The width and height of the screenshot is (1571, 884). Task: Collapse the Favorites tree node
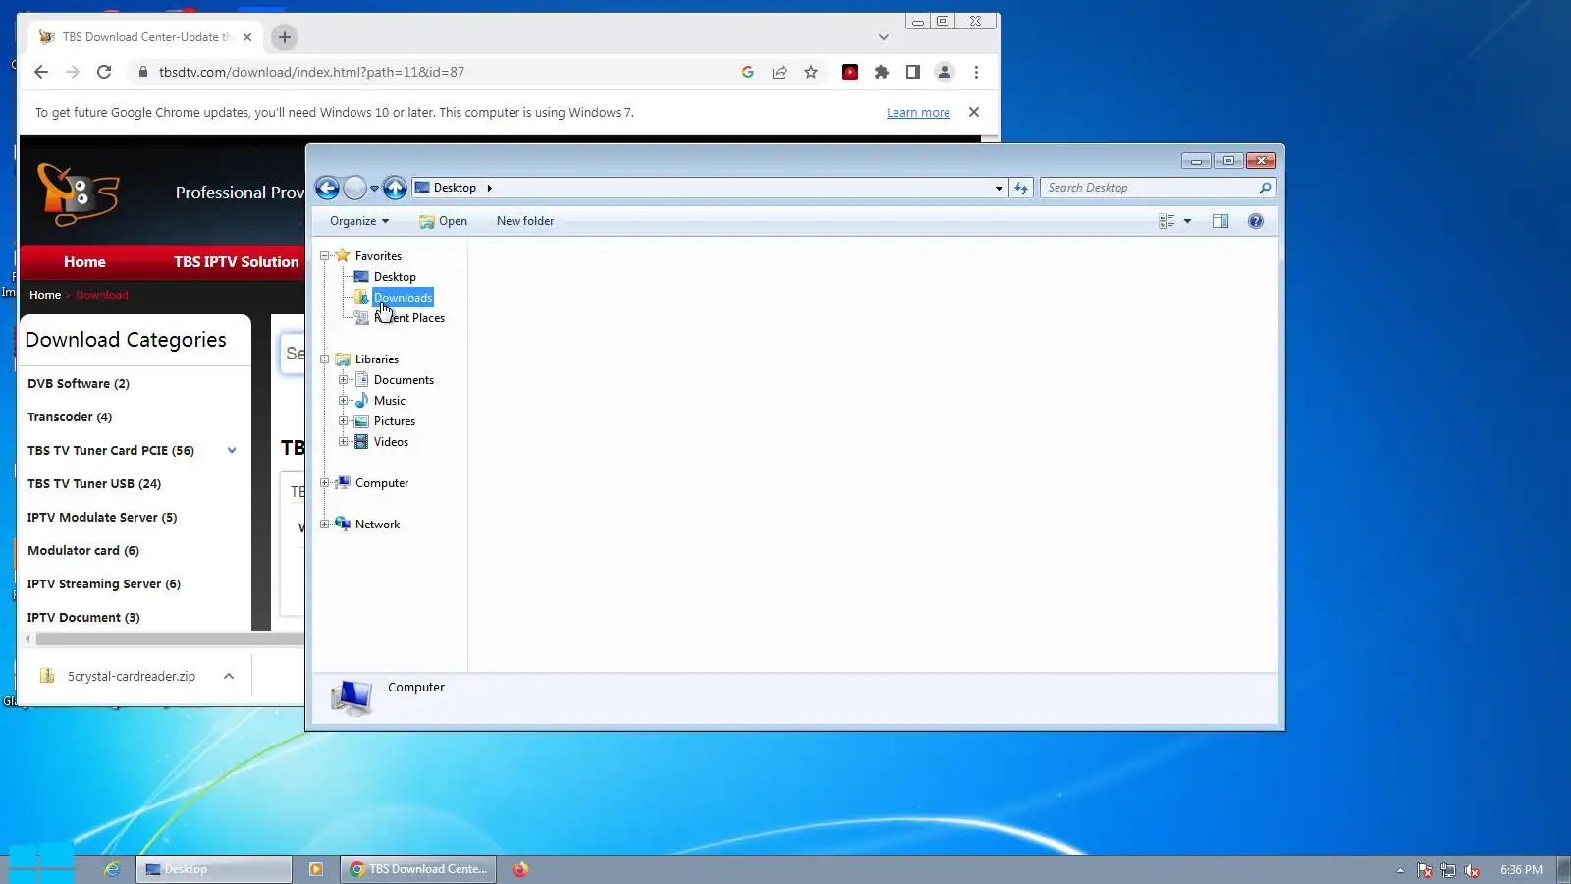pyautogui.click(x=324, y=256)
